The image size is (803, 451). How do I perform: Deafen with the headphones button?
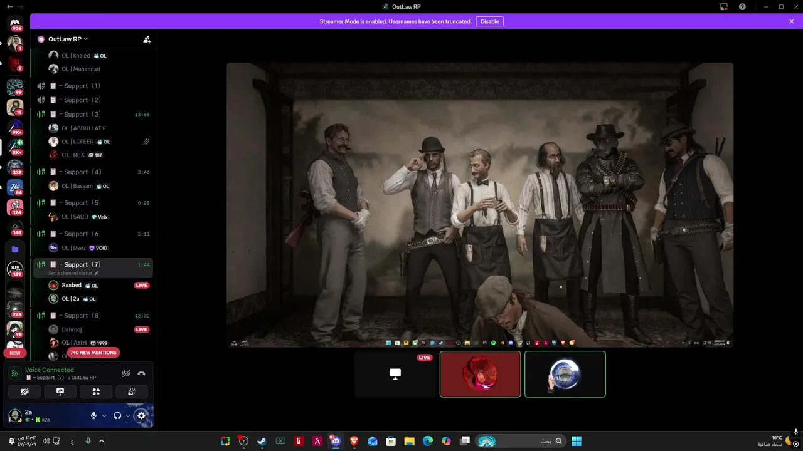(x=117, y=415)
